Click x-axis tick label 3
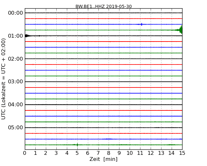The height and width of the screenshot is (166, 207). click(x=56, y=153)
